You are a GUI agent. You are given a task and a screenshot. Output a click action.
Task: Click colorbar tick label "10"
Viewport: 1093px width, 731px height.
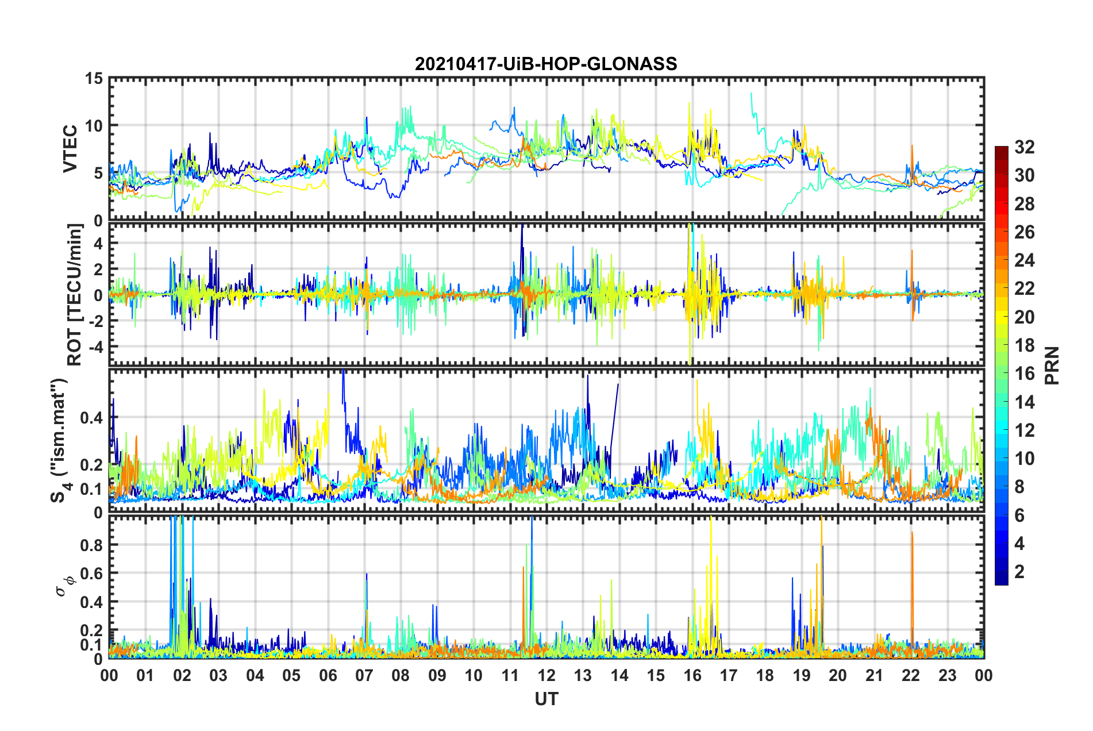(x=1024, y=459)
